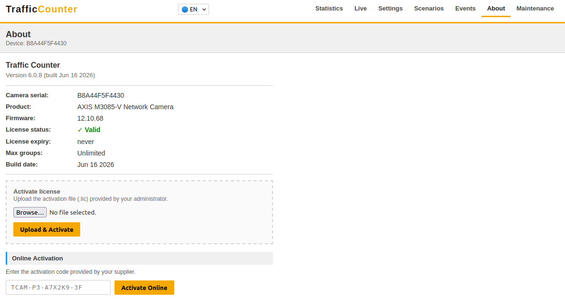Select the Events tab
The width and height of the screenshot is (565, 300).
(465, 9)
